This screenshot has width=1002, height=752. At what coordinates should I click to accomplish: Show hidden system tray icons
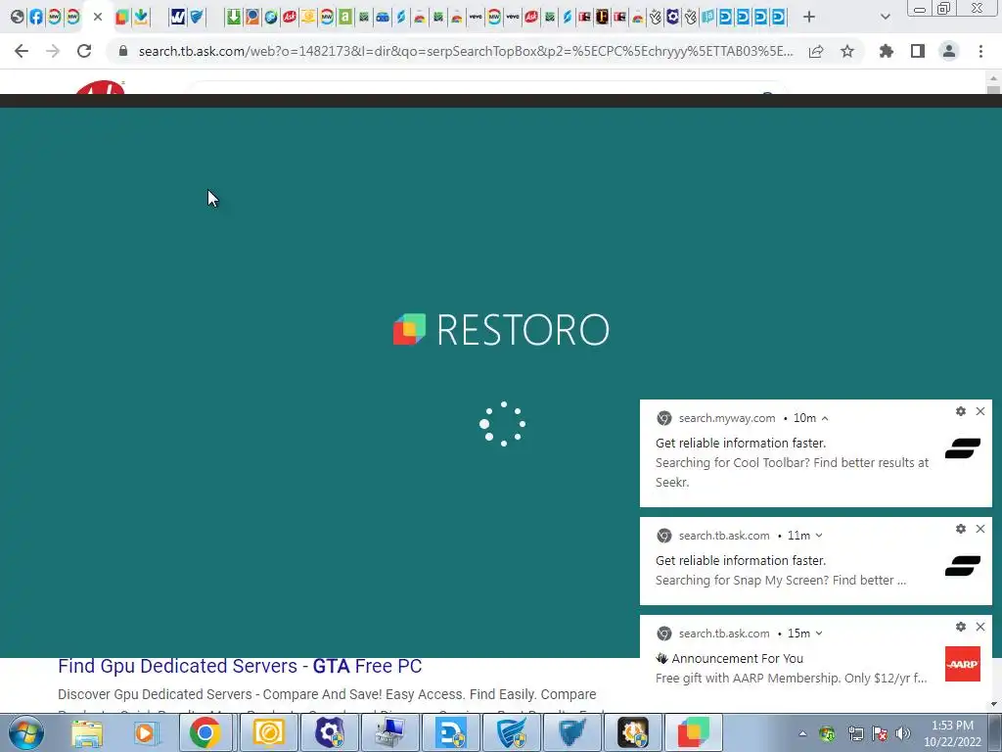802,733
